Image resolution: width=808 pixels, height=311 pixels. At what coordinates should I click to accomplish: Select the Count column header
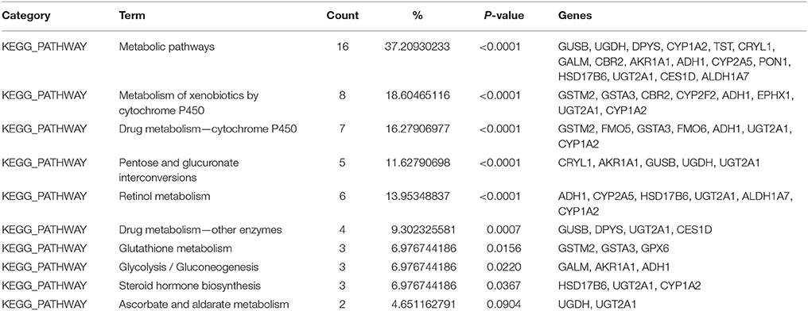[343, 15]
